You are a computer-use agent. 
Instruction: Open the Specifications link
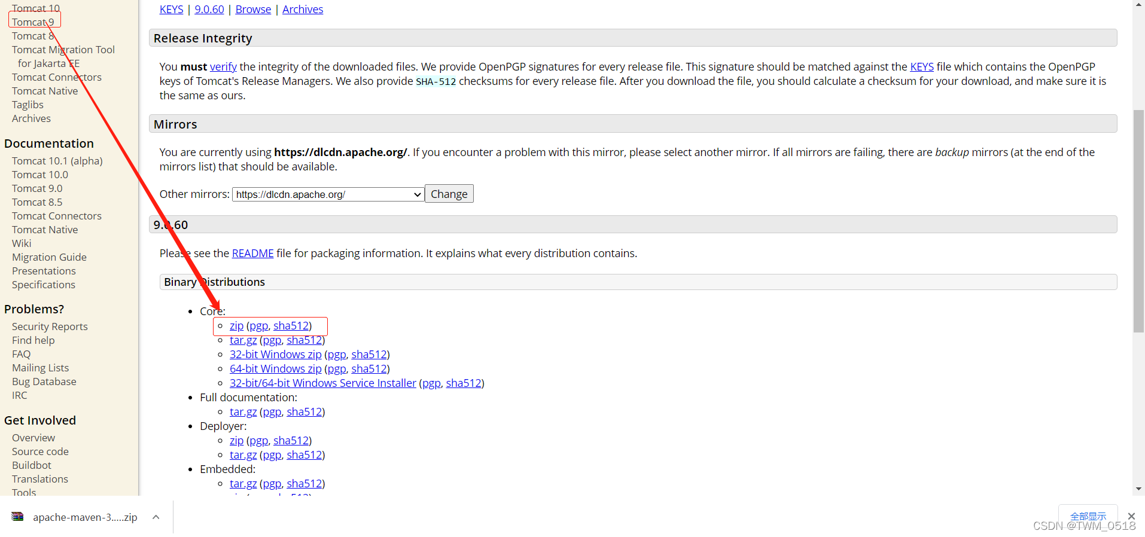pyautogui.click(x=44, y=285)
